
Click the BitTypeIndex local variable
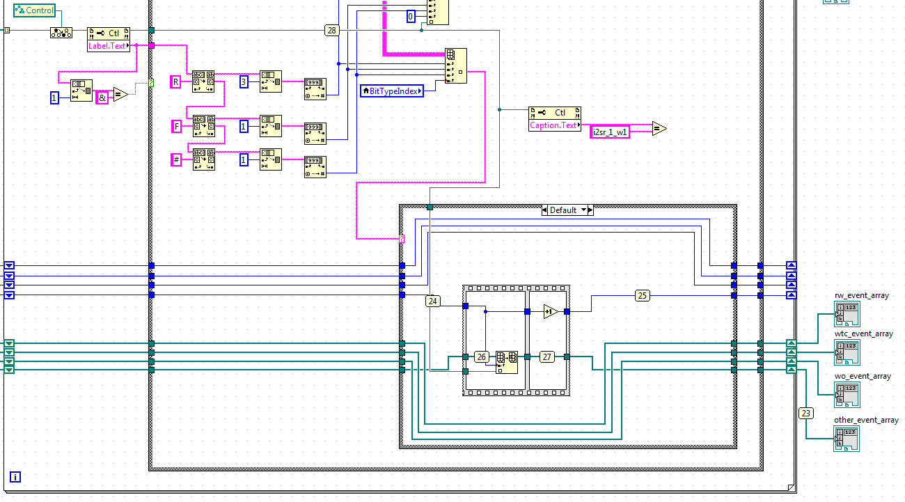click(392, 91)
